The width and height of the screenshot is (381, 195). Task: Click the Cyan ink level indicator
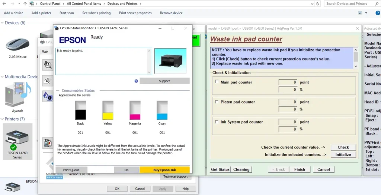coord(162,110)
